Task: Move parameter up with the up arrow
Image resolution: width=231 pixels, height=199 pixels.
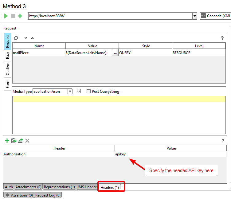Action: (x=33, y=38)
